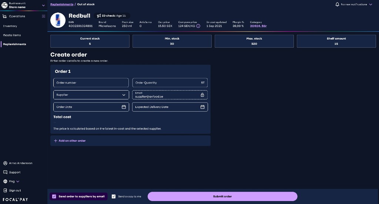Click the Replenishments breadcrumb link
The height and width of the screenshot is (204, 379).
(62, 4)
